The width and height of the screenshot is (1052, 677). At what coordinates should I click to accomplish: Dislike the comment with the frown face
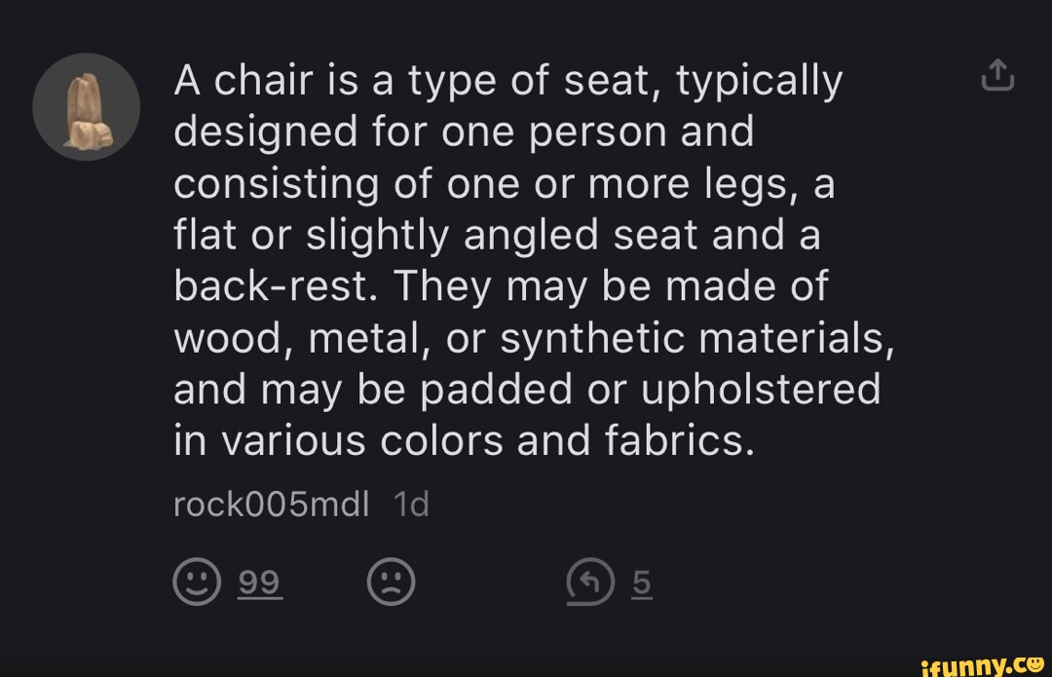point(391,583)
